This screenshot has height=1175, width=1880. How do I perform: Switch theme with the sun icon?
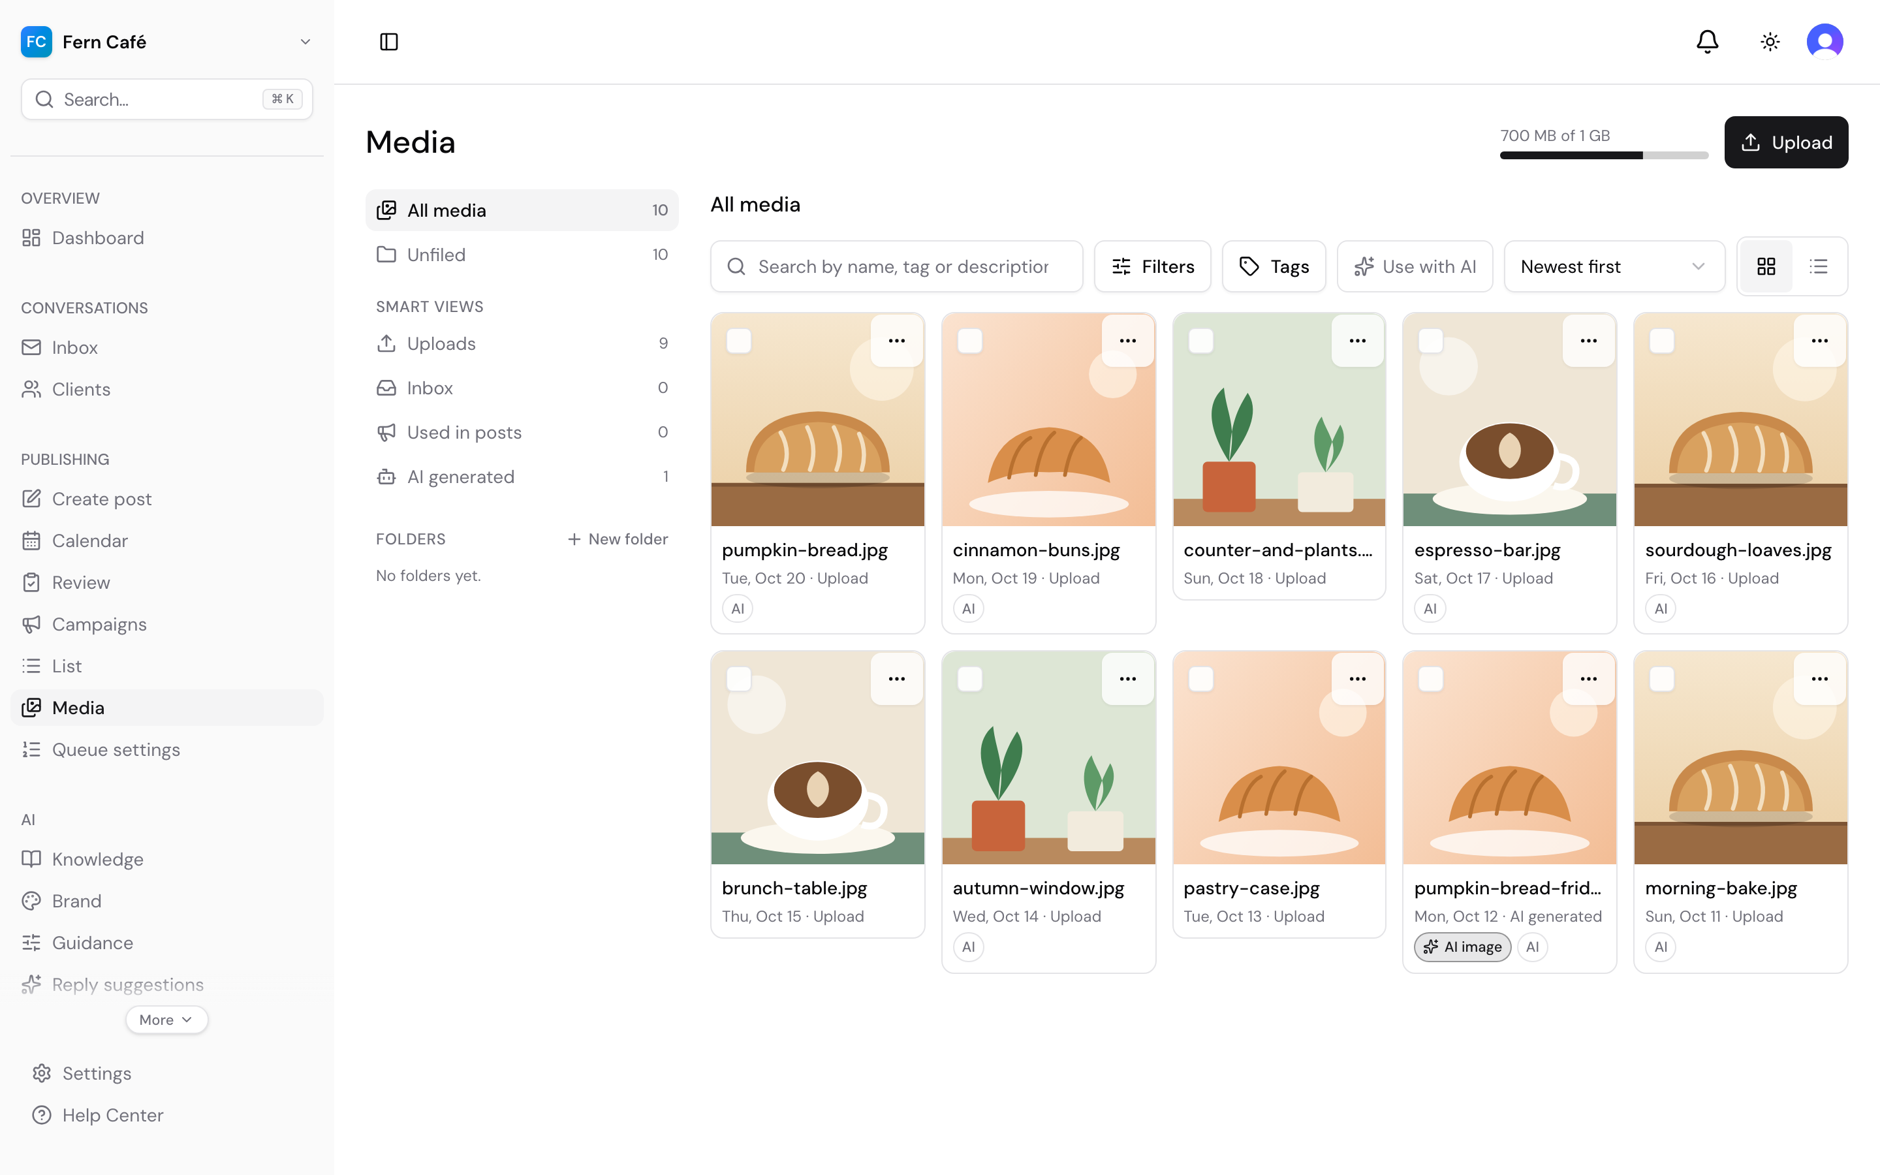1770,42
